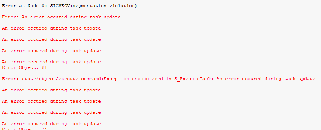The width and height of the screenshot is (321, 130).
Task: Click the task update line just above "Error Object: ()"
Action: click(52, 124)
